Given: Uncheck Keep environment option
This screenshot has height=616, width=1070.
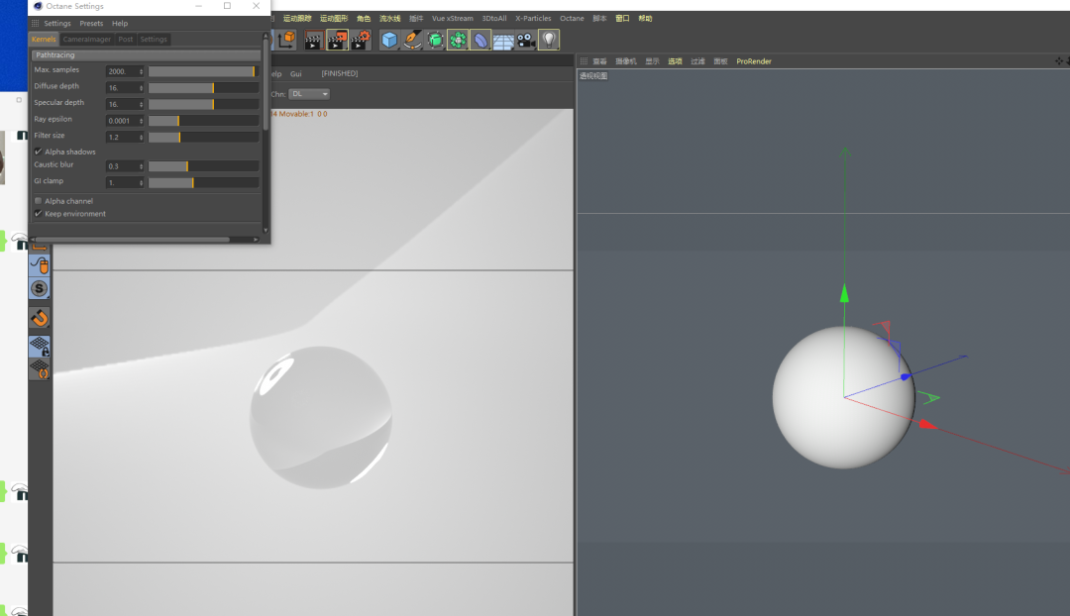Looking at the screenshot, I should (x=39, y=214).
